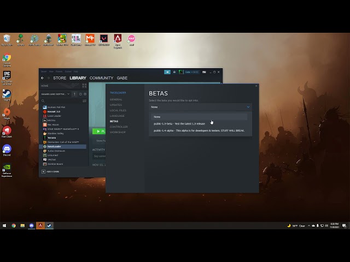
Task: Open Chrome from the taskbar
Action: [x=14, y=225]
